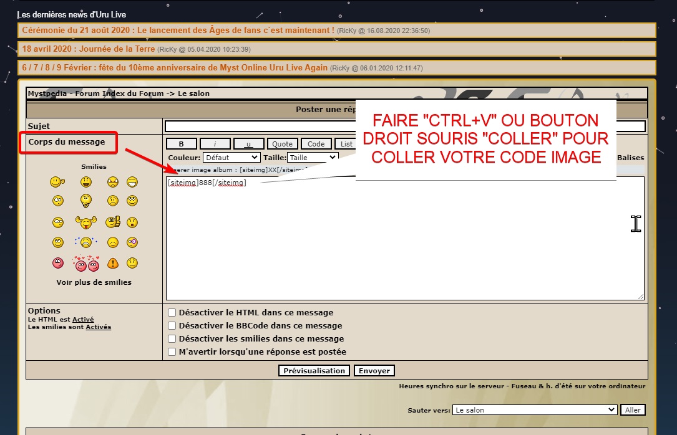
Task: Insert the waving smiley
Action: point(57,182)
